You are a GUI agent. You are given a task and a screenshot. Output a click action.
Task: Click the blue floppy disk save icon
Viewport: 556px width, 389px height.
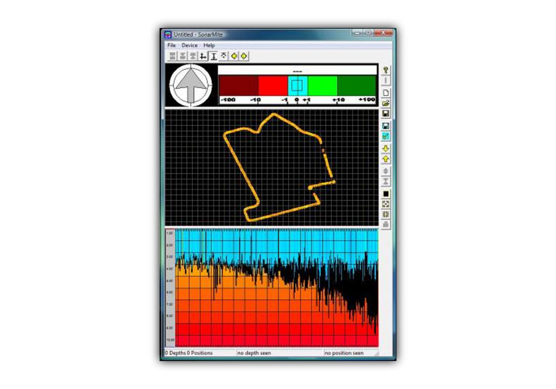386,126
